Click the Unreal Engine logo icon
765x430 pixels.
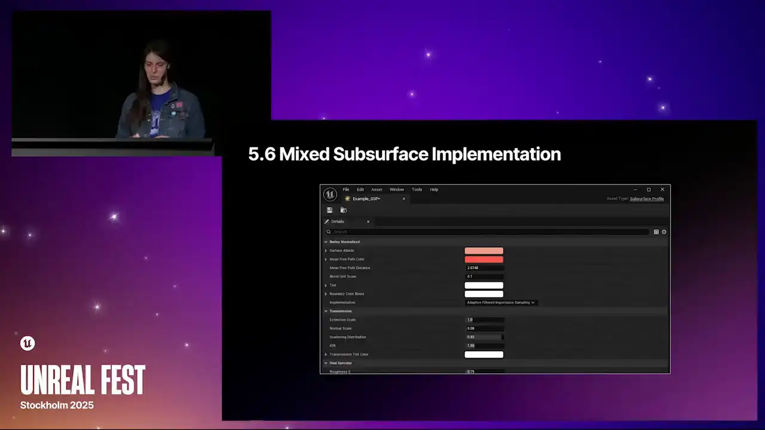(330, 194)
